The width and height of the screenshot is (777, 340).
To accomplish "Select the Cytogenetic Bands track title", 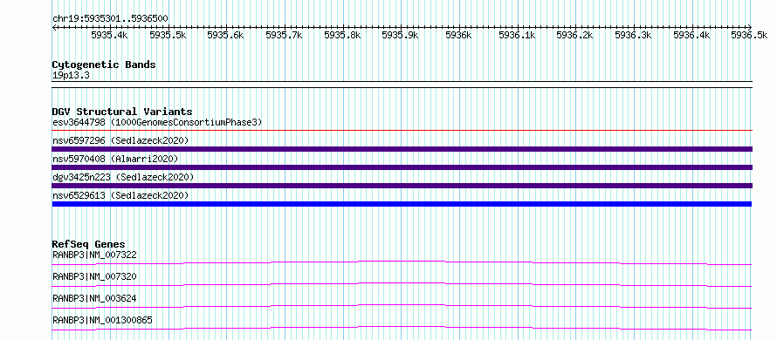I will [104, 65].
